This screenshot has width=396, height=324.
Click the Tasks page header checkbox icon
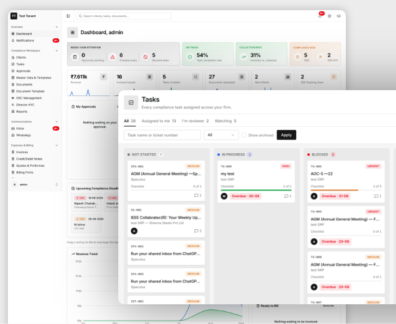click(131, 103)
